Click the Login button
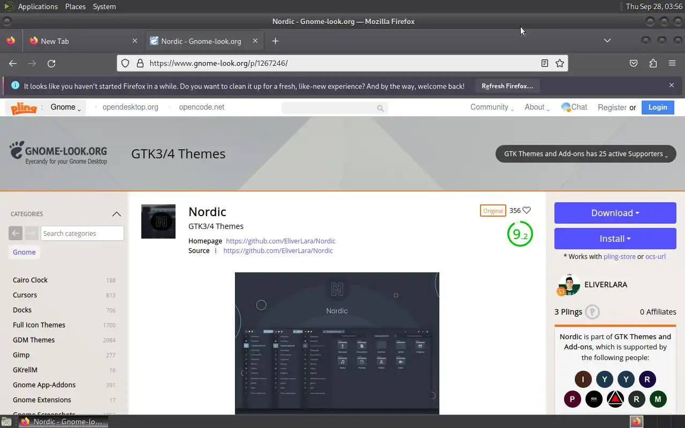This screenshot has height=428, width=685. click(x=658, y=107)
